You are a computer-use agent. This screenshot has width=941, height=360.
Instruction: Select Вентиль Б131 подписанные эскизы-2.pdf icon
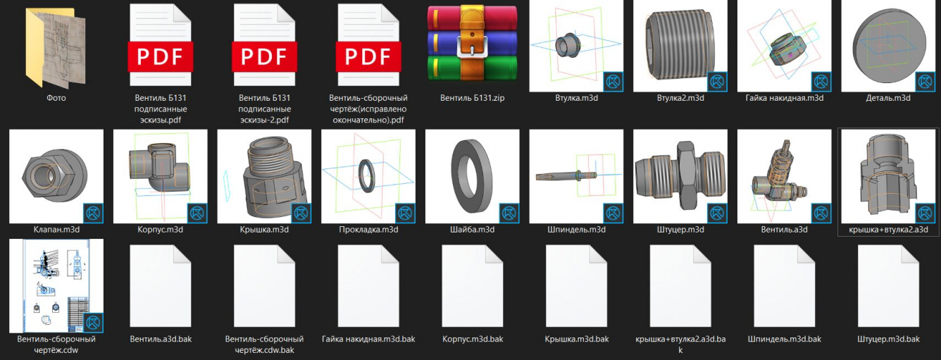pyautogui.click(x=265, y=46)
